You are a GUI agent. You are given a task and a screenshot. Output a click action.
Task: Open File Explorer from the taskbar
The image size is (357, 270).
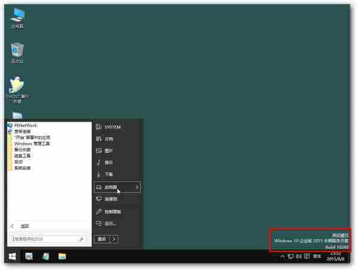62,256
